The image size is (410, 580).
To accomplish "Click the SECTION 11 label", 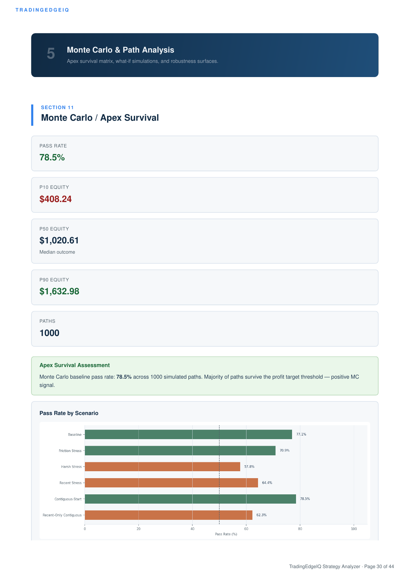I will tap(57, 107).
